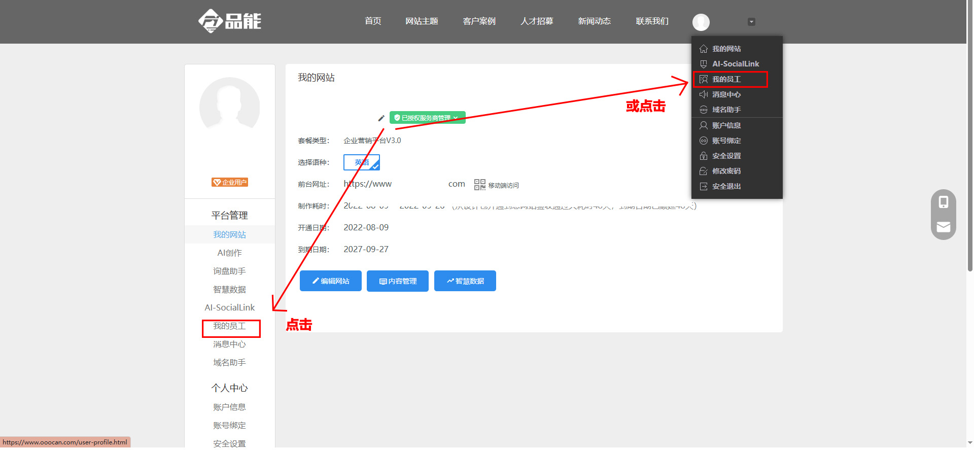
Task: Visit 新闻动态 in the top navigation
Action: coord(595,21)
